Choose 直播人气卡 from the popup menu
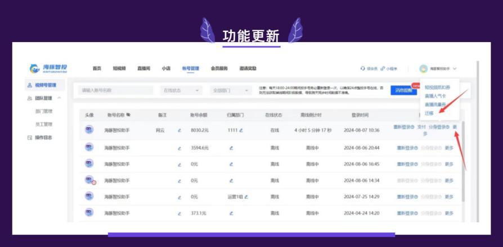 pyautogui.click(x=435, y=95)
